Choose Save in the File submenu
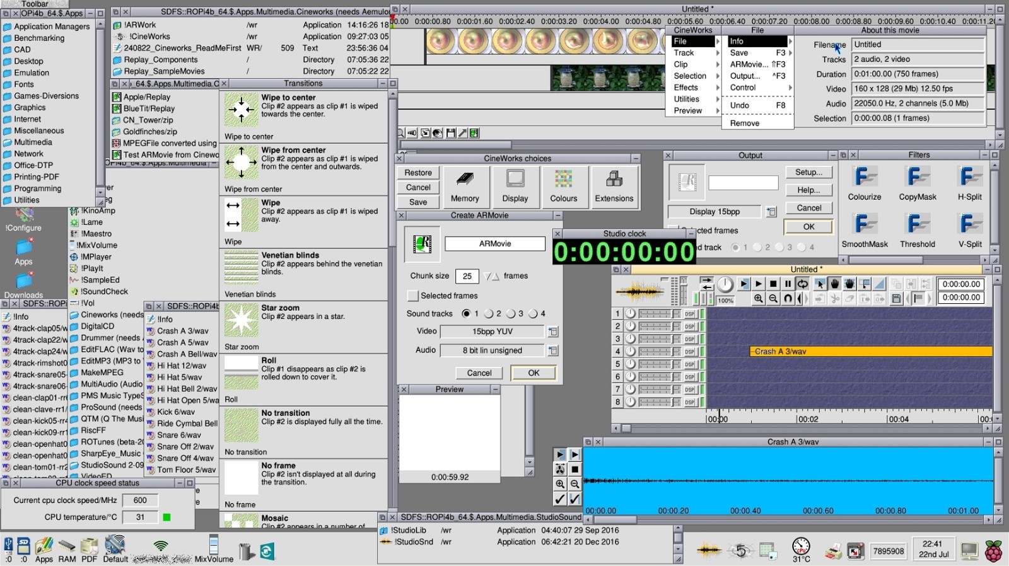 click(757, 53)
